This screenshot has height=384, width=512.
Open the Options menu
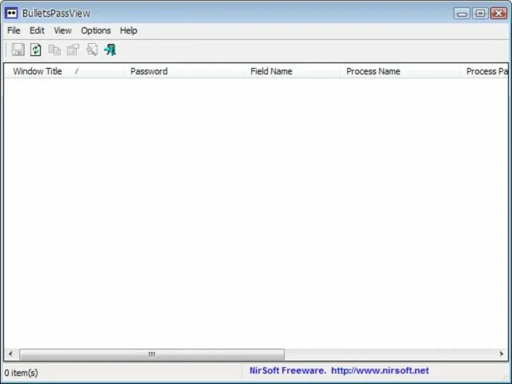[95, 30]
